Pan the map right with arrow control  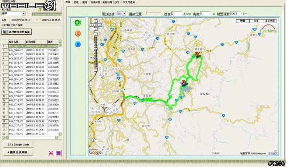pos(100,25)
